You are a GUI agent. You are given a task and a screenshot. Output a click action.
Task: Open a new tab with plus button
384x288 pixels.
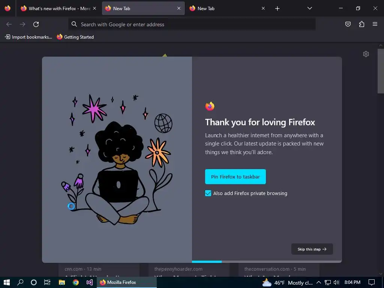click(x=277, y=9)
